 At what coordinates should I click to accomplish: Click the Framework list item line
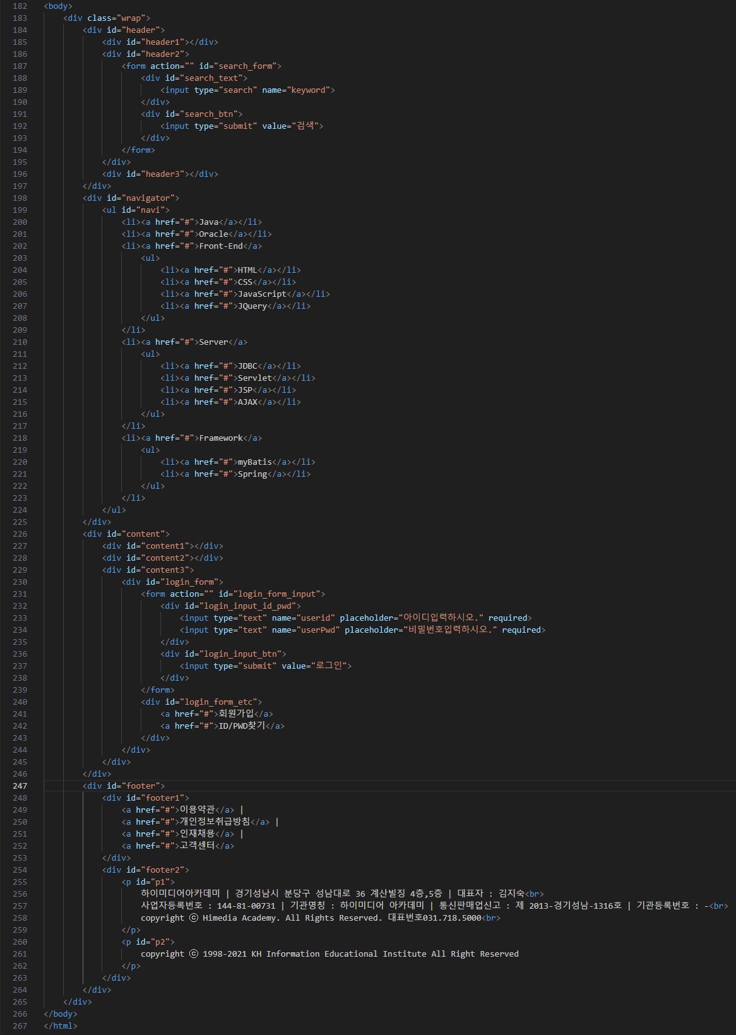192,438
